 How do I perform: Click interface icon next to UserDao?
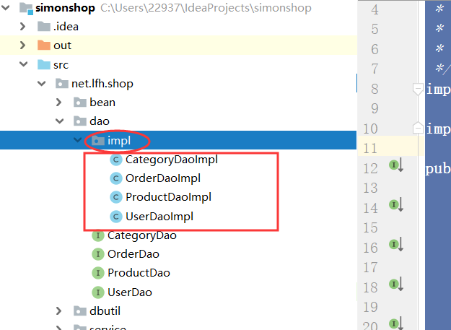98,292
